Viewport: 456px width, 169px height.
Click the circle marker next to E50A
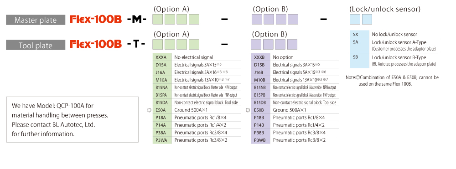149,110
